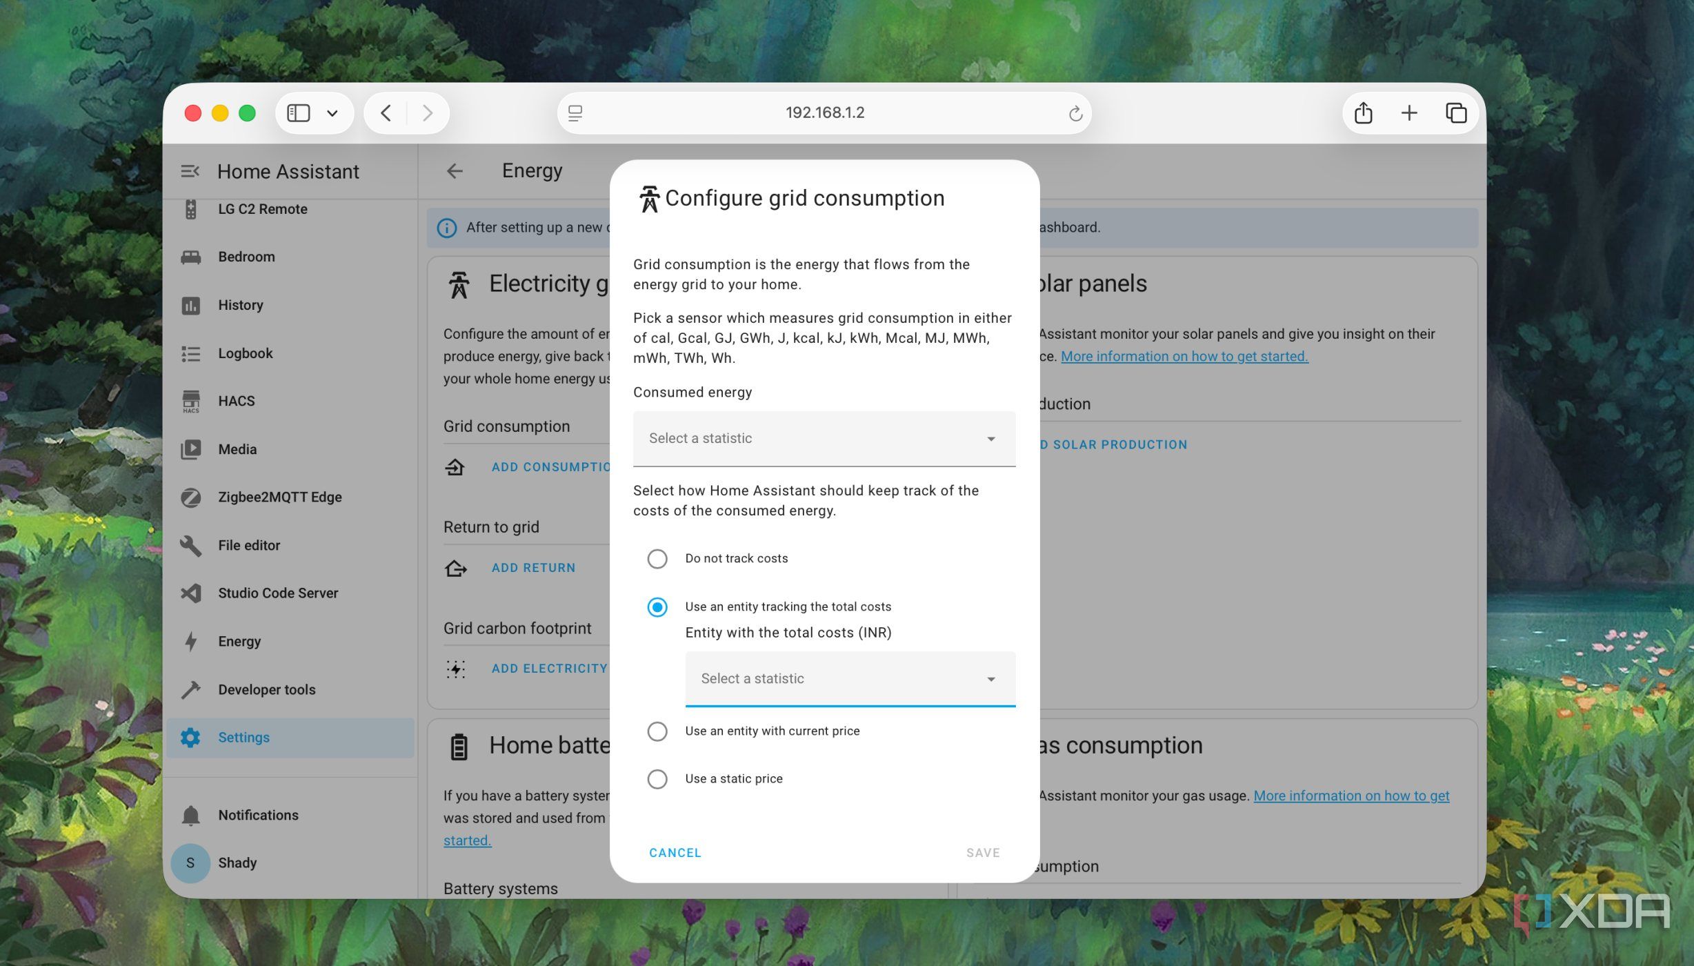Image resolution: width=1694 pixels, height=966 pixels.
Task: Click the File editor wrench icon
Action: click(191, 545)
